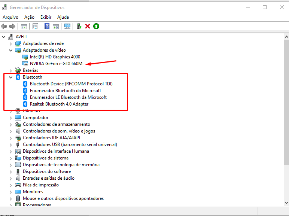The height and width of the screenshot is (216, 289).
Task: Close the Gerenciador de Dispositivos window
Action: [x=282, y=7]
